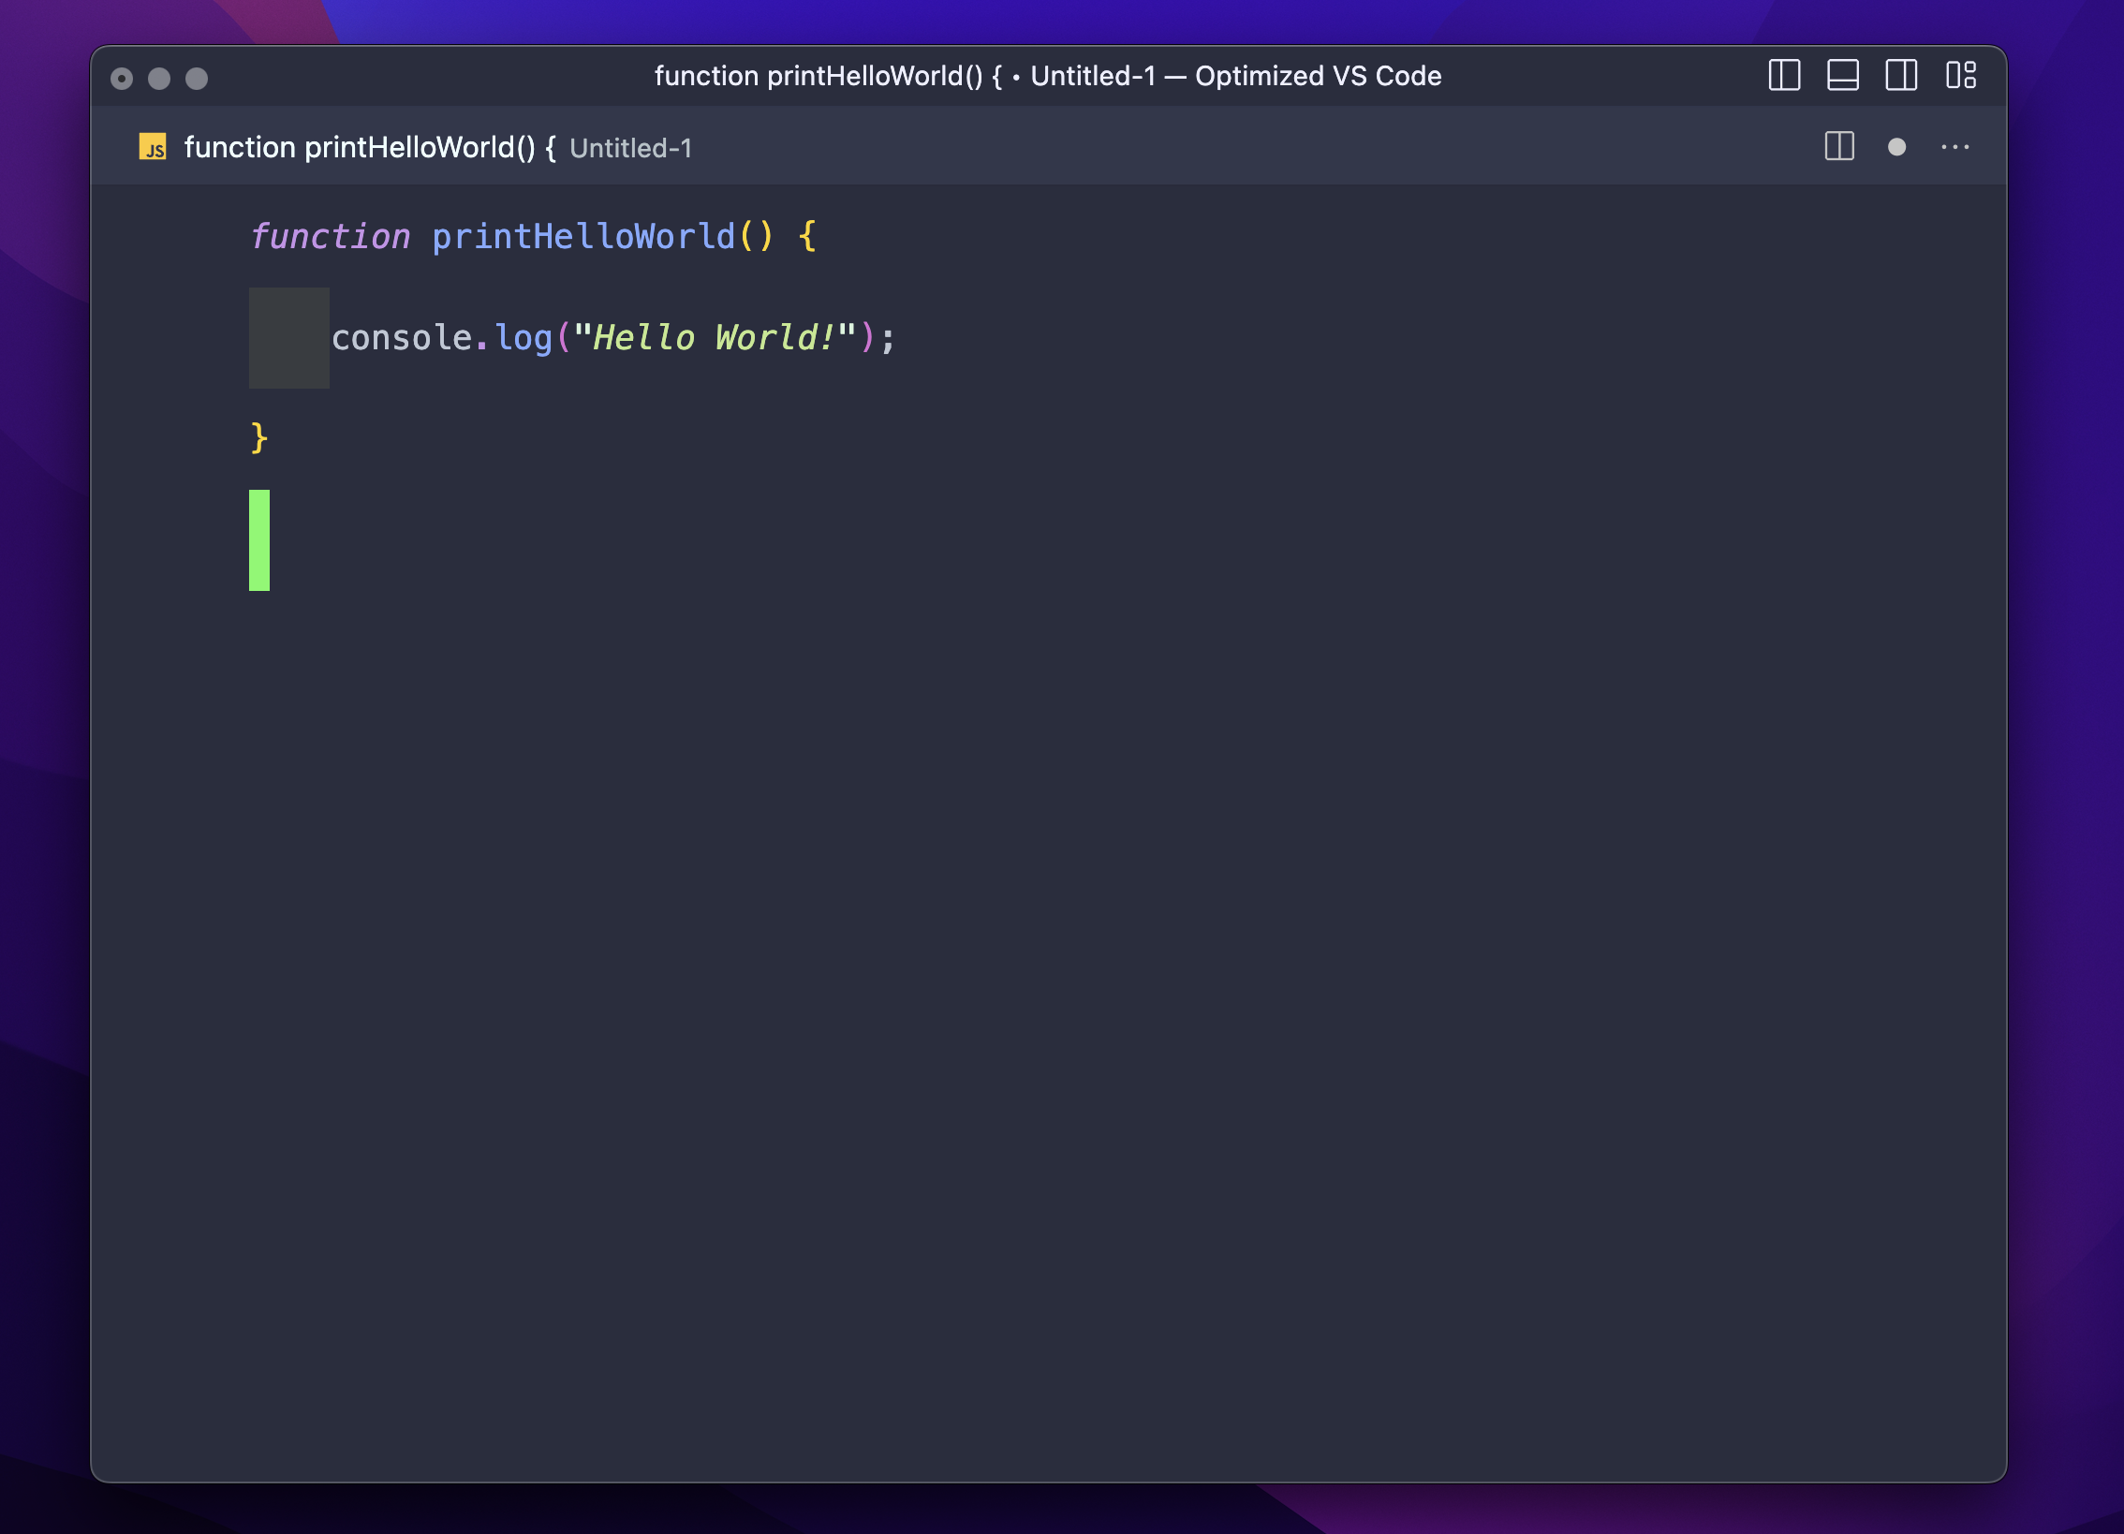Click the closing curly brace on line three

tap(259, 438)
